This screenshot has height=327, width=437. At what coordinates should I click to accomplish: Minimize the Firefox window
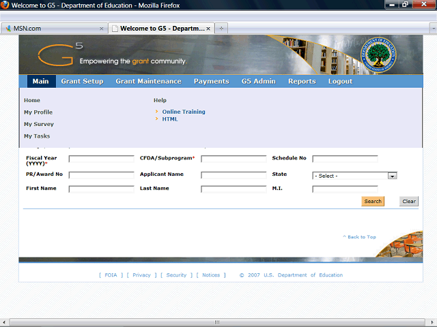(392, 5)
